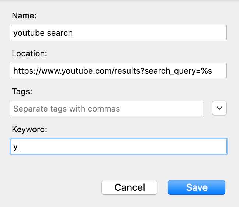The image size is (239, 207).
Task: Save the bookmark
Action: pyautogui.click(x=197, y=187)
